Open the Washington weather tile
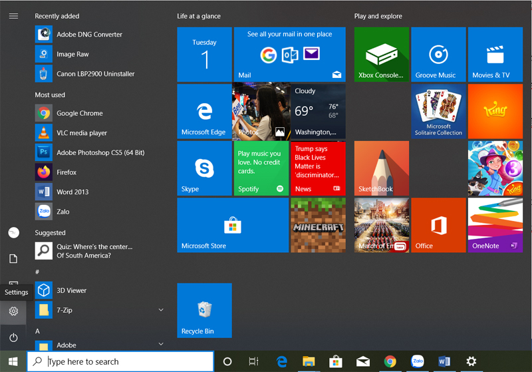 319,111
